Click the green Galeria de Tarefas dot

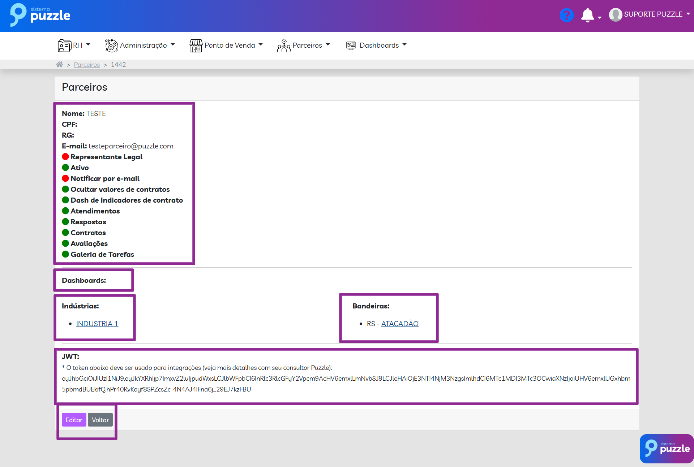click(65, 254)
